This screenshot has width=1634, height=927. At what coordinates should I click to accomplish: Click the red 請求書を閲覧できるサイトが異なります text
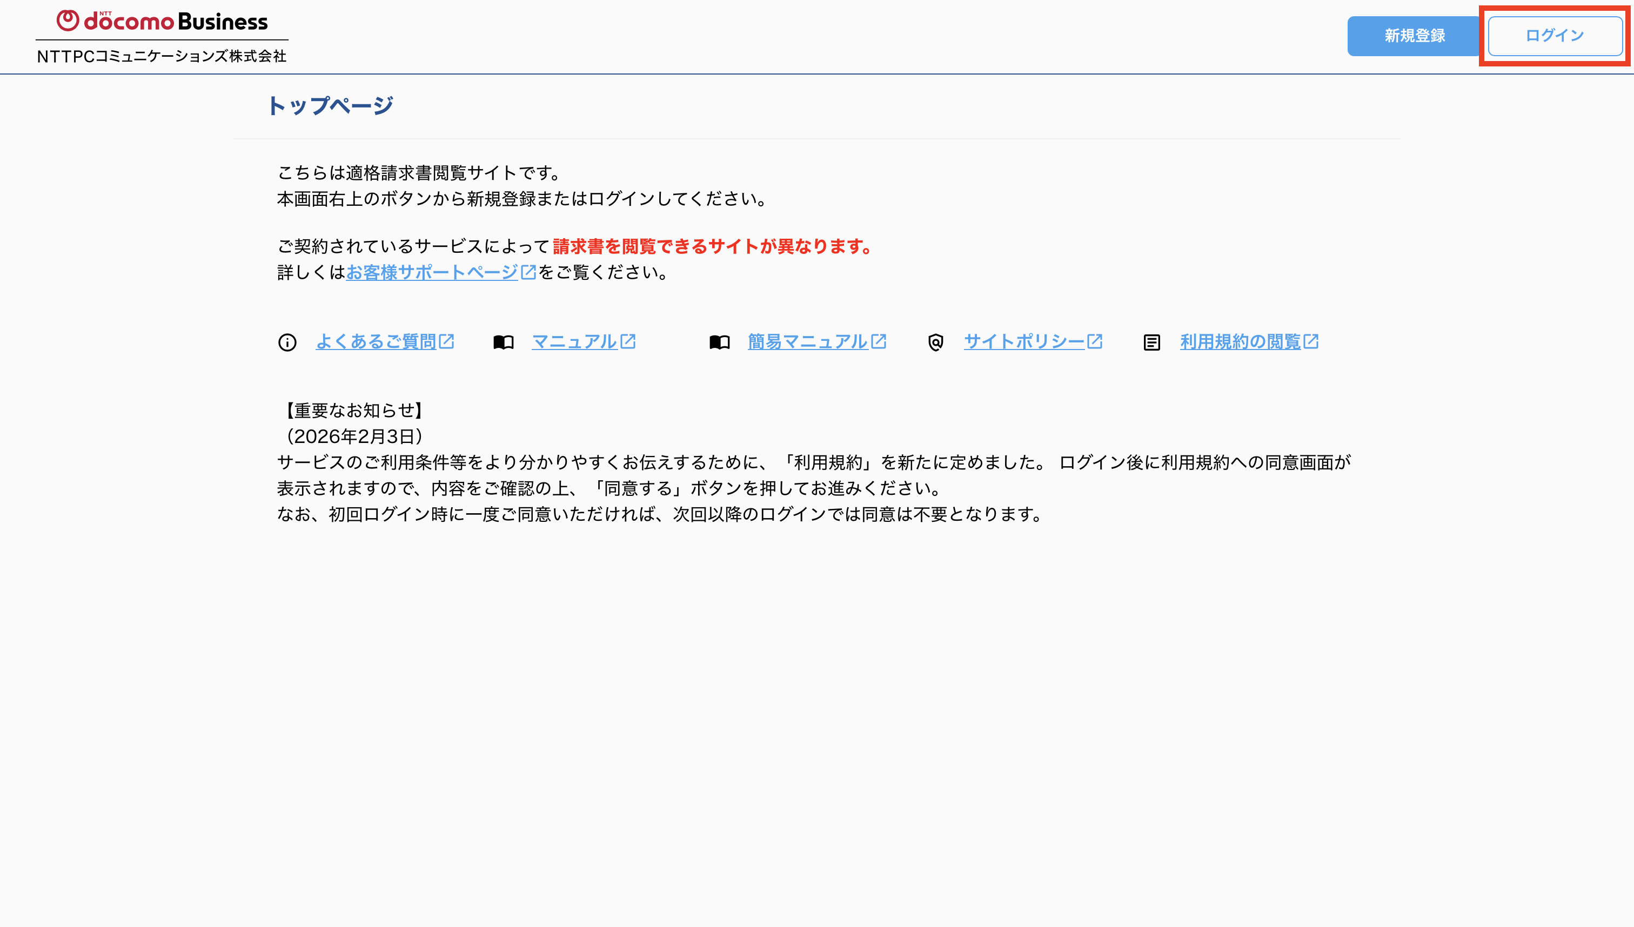coord(713,246)
